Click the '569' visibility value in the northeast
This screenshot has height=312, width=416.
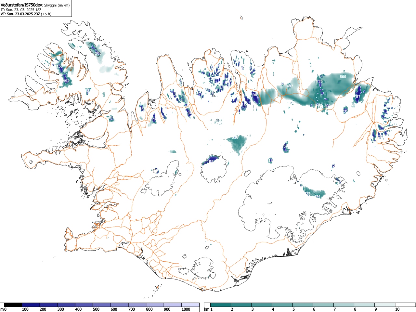point(343,77)
